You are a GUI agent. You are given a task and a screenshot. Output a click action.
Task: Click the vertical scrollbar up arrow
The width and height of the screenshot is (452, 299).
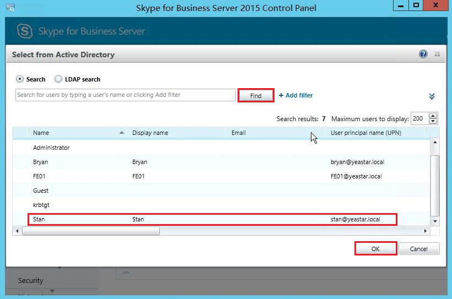[x=435, y=142]
